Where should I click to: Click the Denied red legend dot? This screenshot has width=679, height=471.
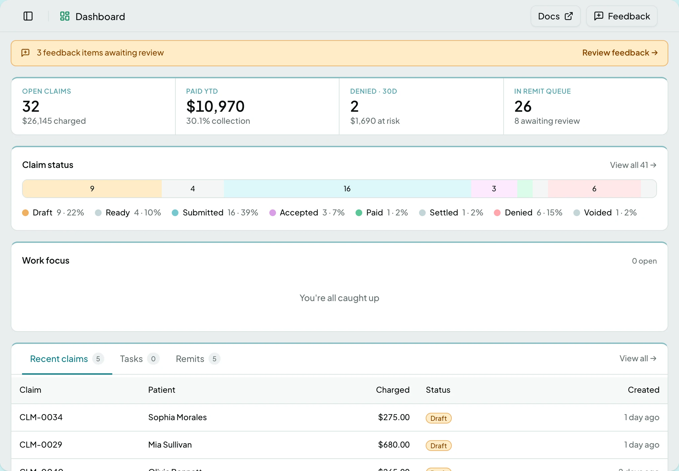tap(497, 213)
